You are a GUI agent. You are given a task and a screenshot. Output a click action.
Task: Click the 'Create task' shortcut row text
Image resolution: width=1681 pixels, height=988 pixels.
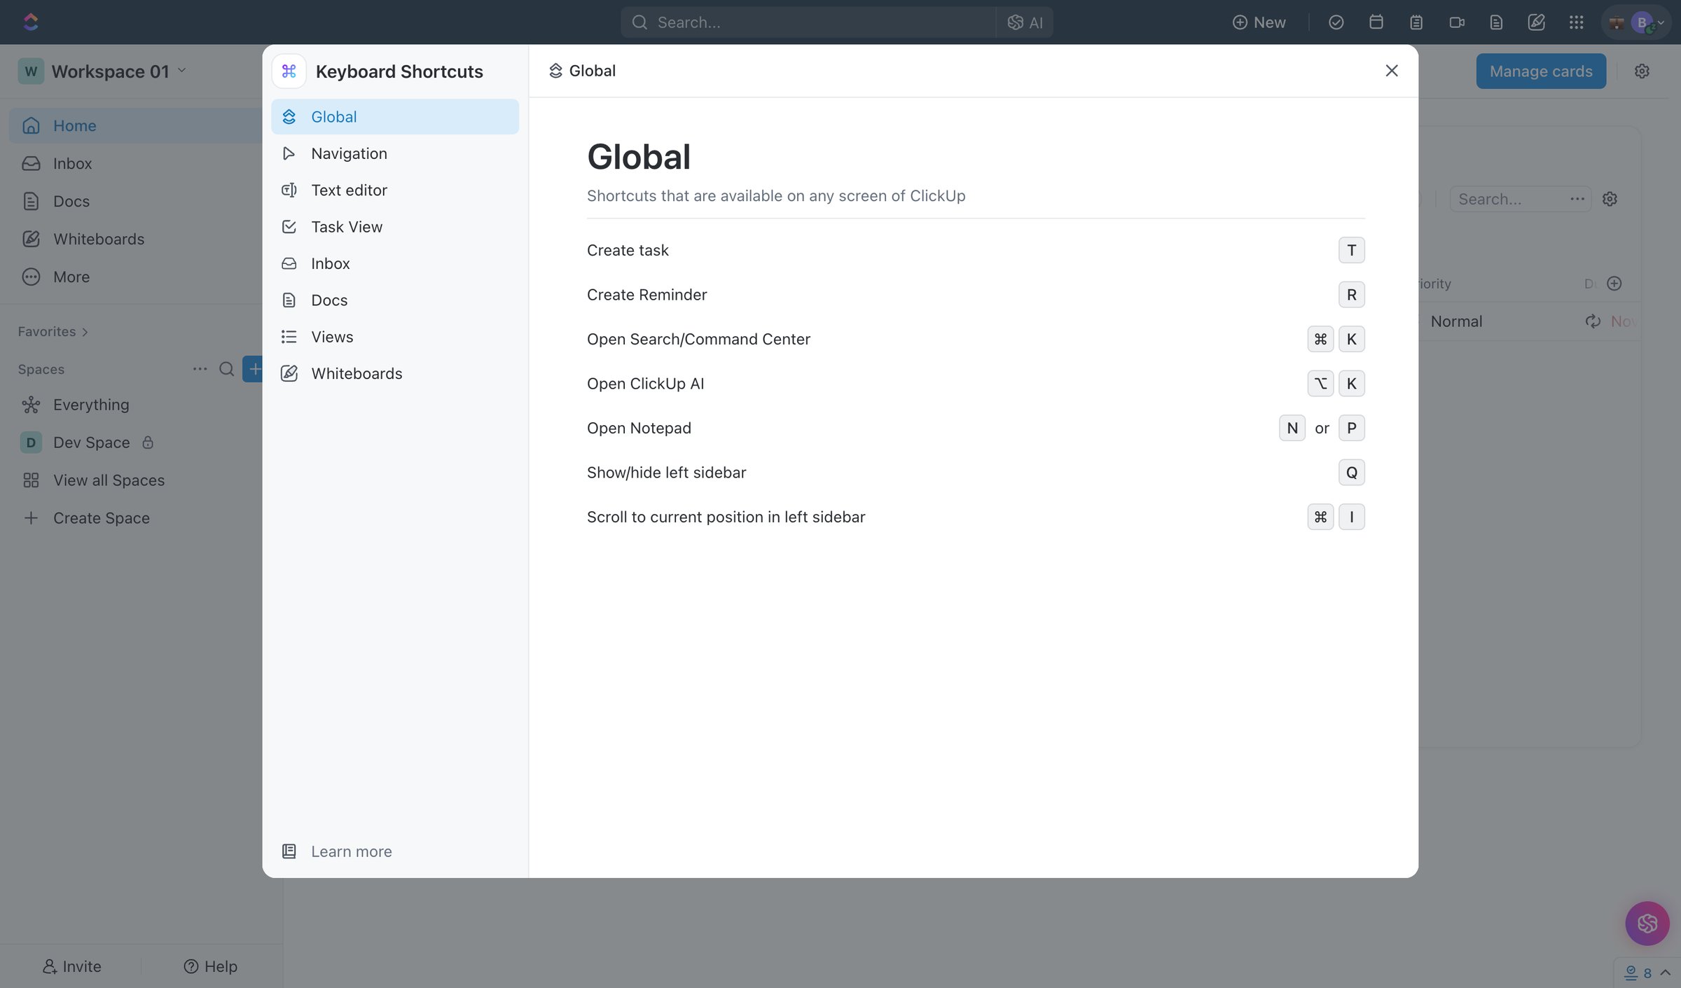pos(628,250)
